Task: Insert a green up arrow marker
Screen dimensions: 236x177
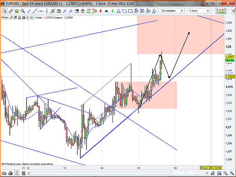Action: (113, 11)
